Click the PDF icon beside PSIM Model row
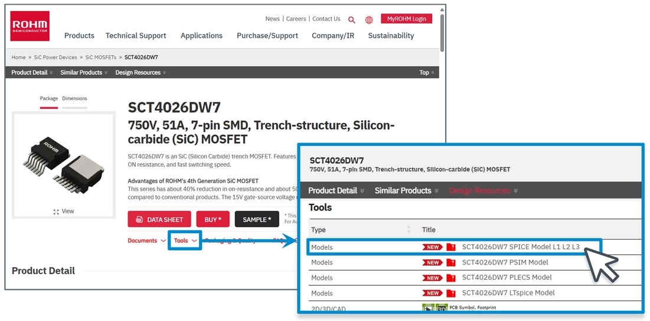Viewport: 650px width, 321px height. [x=450, y=263]
